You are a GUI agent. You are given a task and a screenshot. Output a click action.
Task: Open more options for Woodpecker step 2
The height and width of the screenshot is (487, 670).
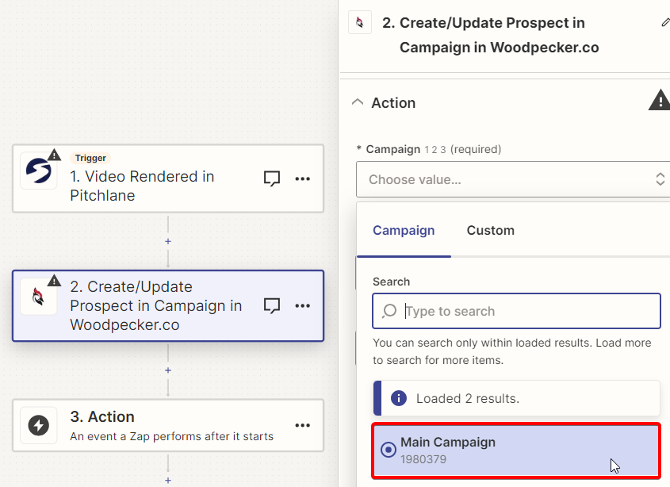(x=303, y=305)
